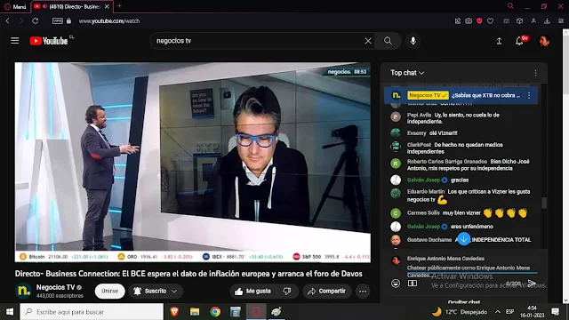
Task: Open Opera easy setup icon
Action: (x=561, y=21)
